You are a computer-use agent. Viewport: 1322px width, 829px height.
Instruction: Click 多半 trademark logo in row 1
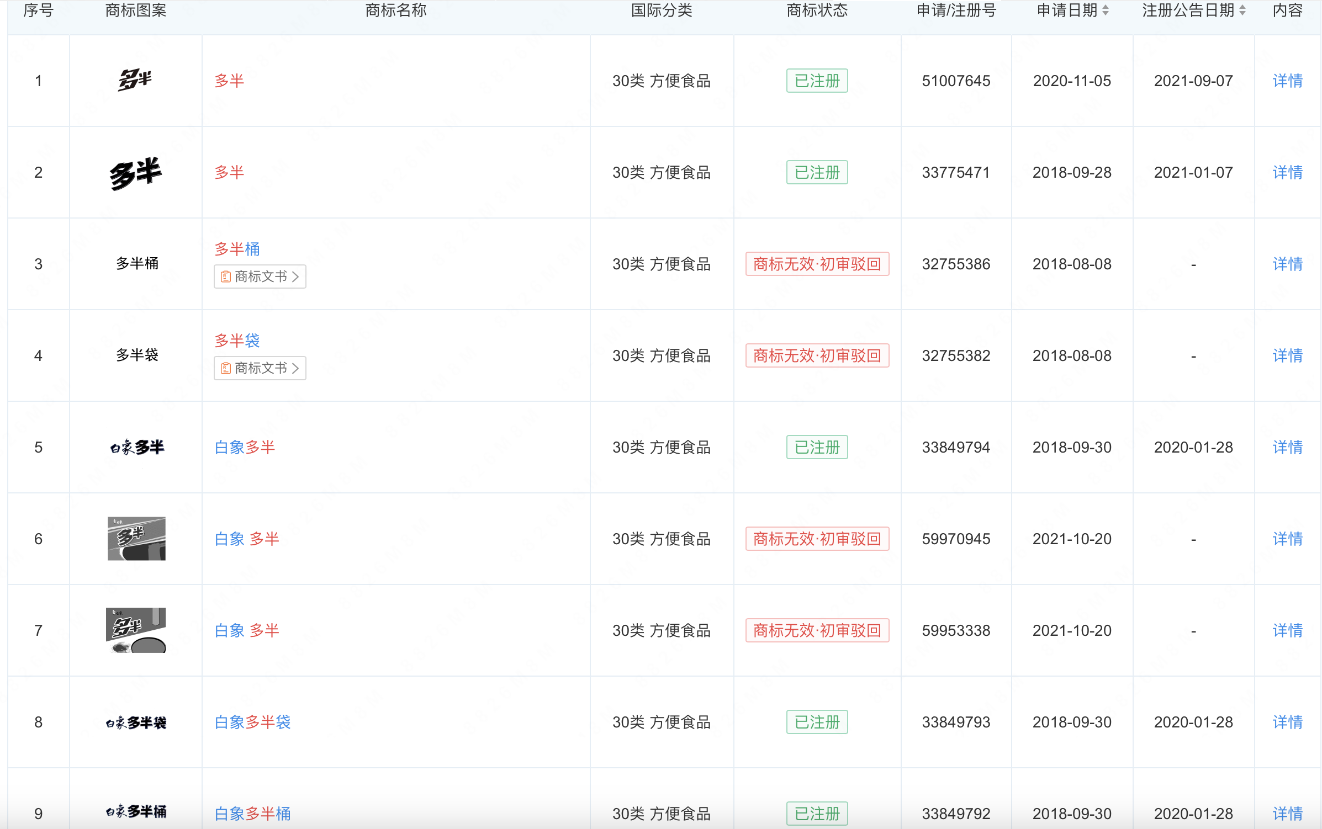135,81
